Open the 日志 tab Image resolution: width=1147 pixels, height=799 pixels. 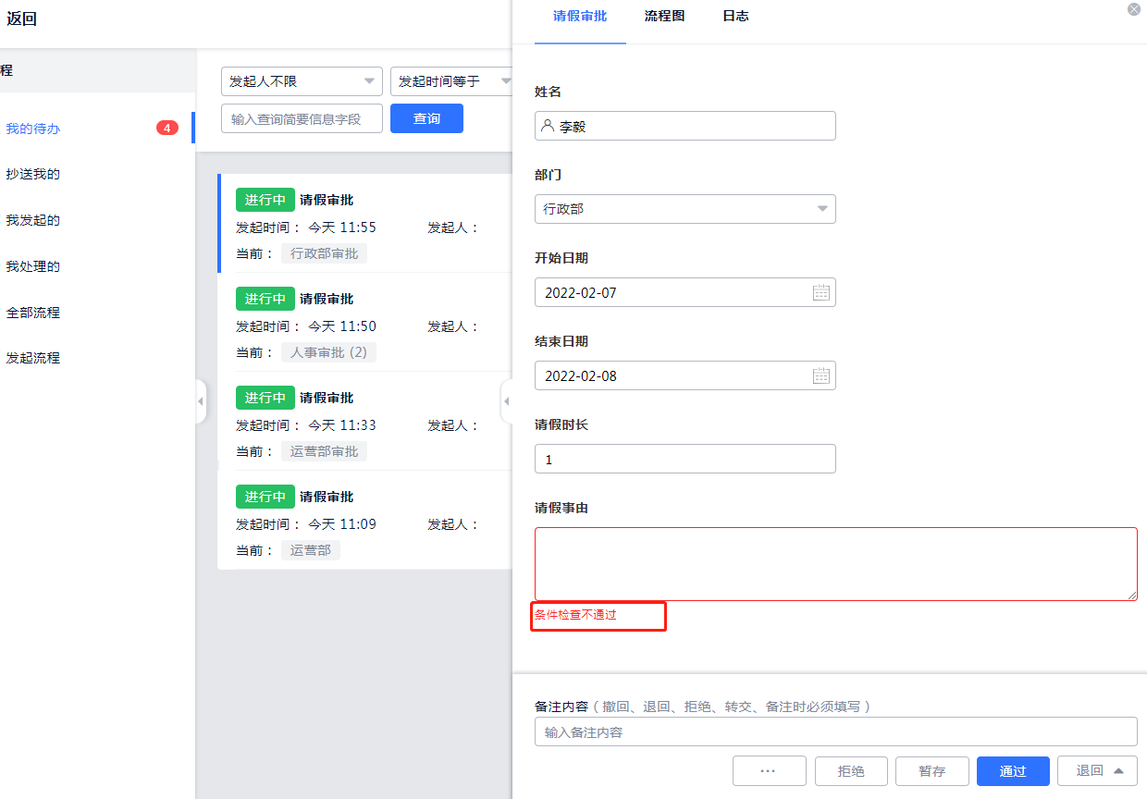[x=735, y=16]
